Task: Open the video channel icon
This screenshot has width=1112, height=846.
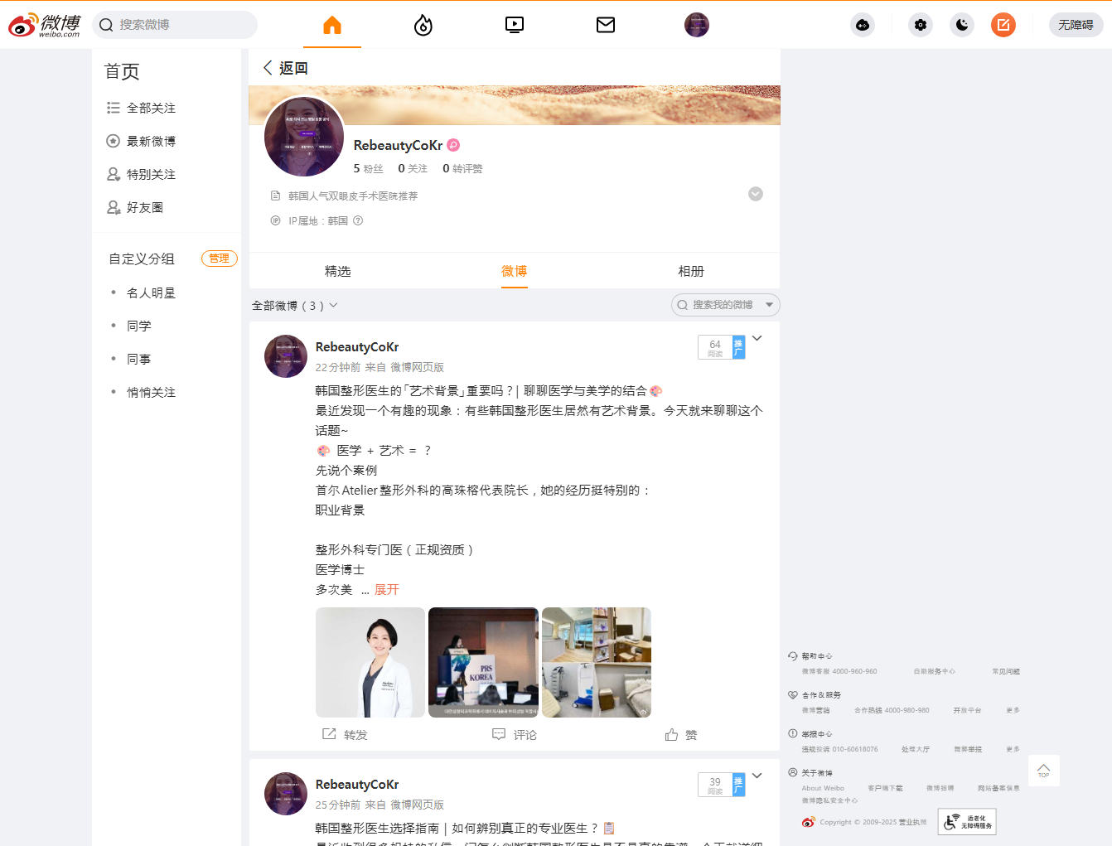Action: (x=515, y=25)
